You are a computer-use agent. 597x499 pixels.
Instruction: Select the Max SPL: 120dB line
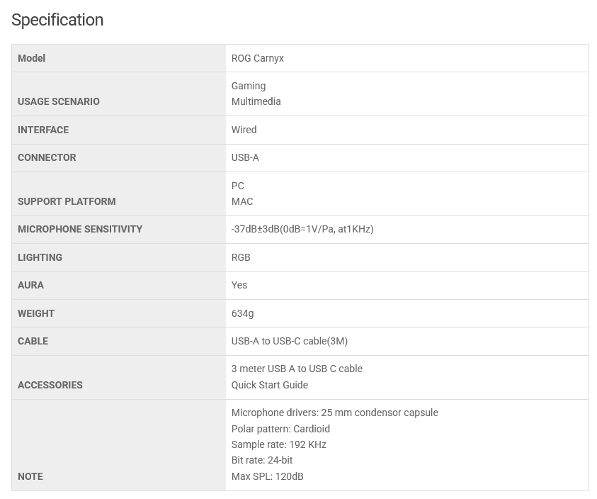click(x=267, y=476)
